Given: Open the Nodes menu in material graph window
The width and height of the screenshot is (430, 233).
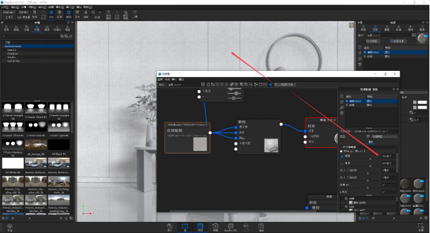Looking at the screenshot, I should pos(167,80).
